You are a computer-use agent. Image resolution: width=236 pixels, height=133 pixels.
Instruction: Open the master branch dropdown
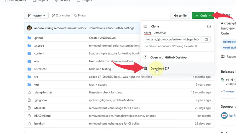(36, 15)
